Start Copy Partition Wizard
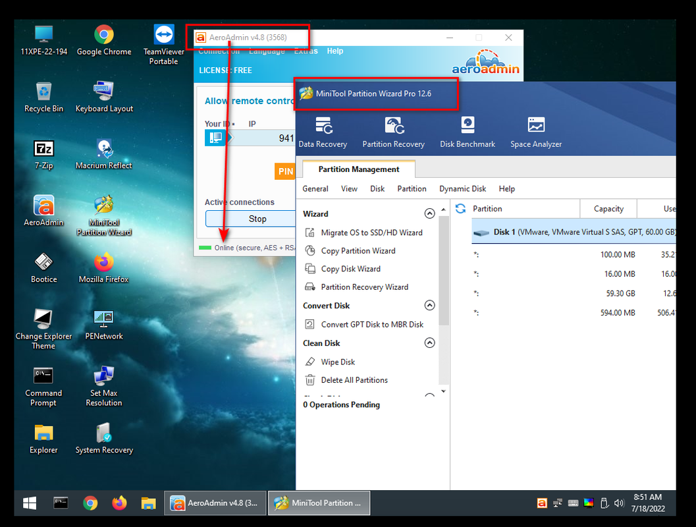 coord(350,251)
